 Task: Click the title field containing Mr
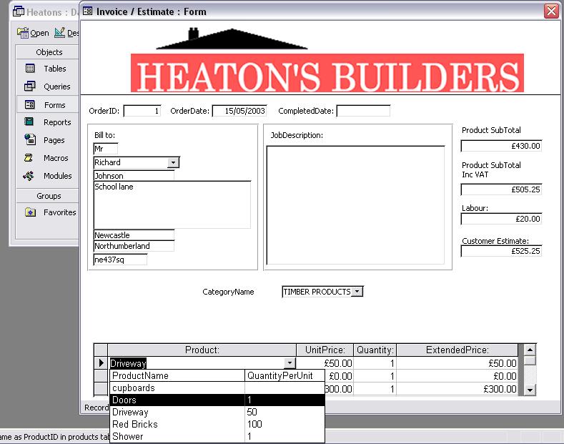tap(105, 149)
